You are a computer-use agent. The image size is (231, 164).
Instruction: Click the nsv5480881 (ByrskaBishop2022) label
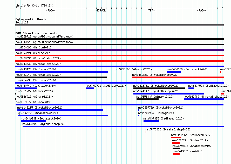[155, 75]
